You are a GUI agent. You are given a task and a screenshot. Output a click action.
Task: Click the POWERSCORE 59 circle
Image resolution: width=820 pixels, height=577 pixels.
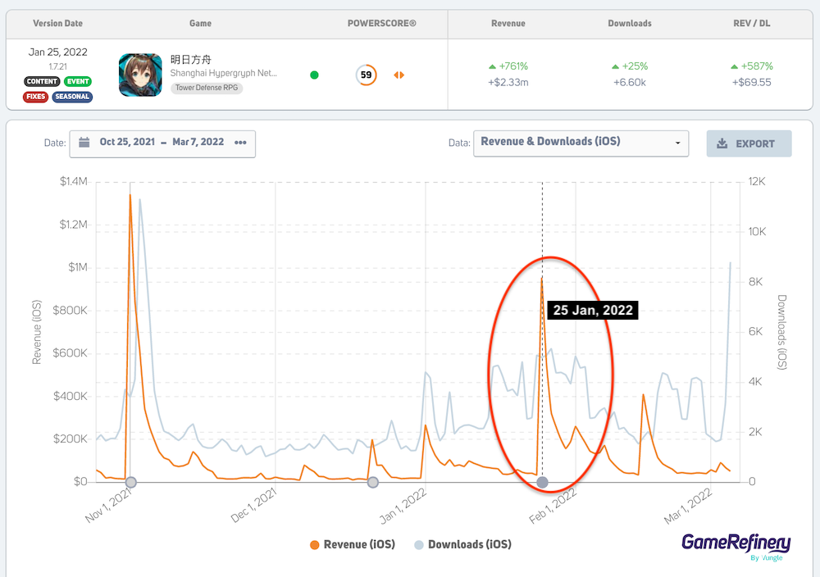(x=366, y=75)
